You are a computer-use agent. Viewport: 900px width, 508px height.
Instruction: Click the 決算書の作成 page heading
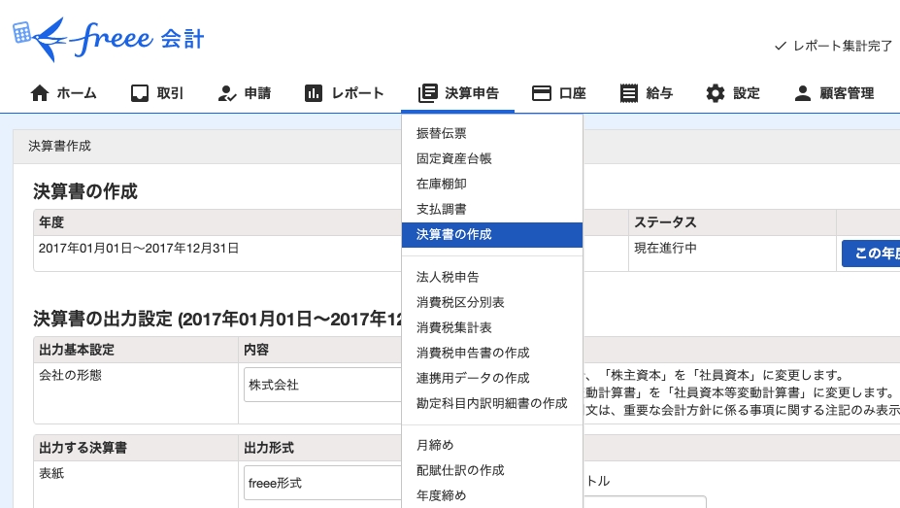tap(85, 191)
